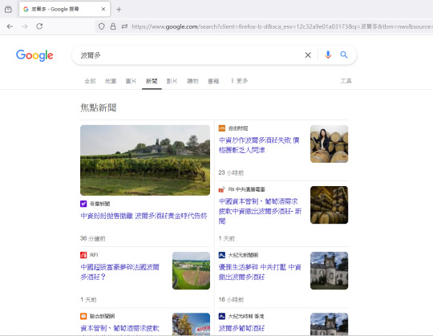
Task: Go back with the browser back arrow
Action: (10, 26)
